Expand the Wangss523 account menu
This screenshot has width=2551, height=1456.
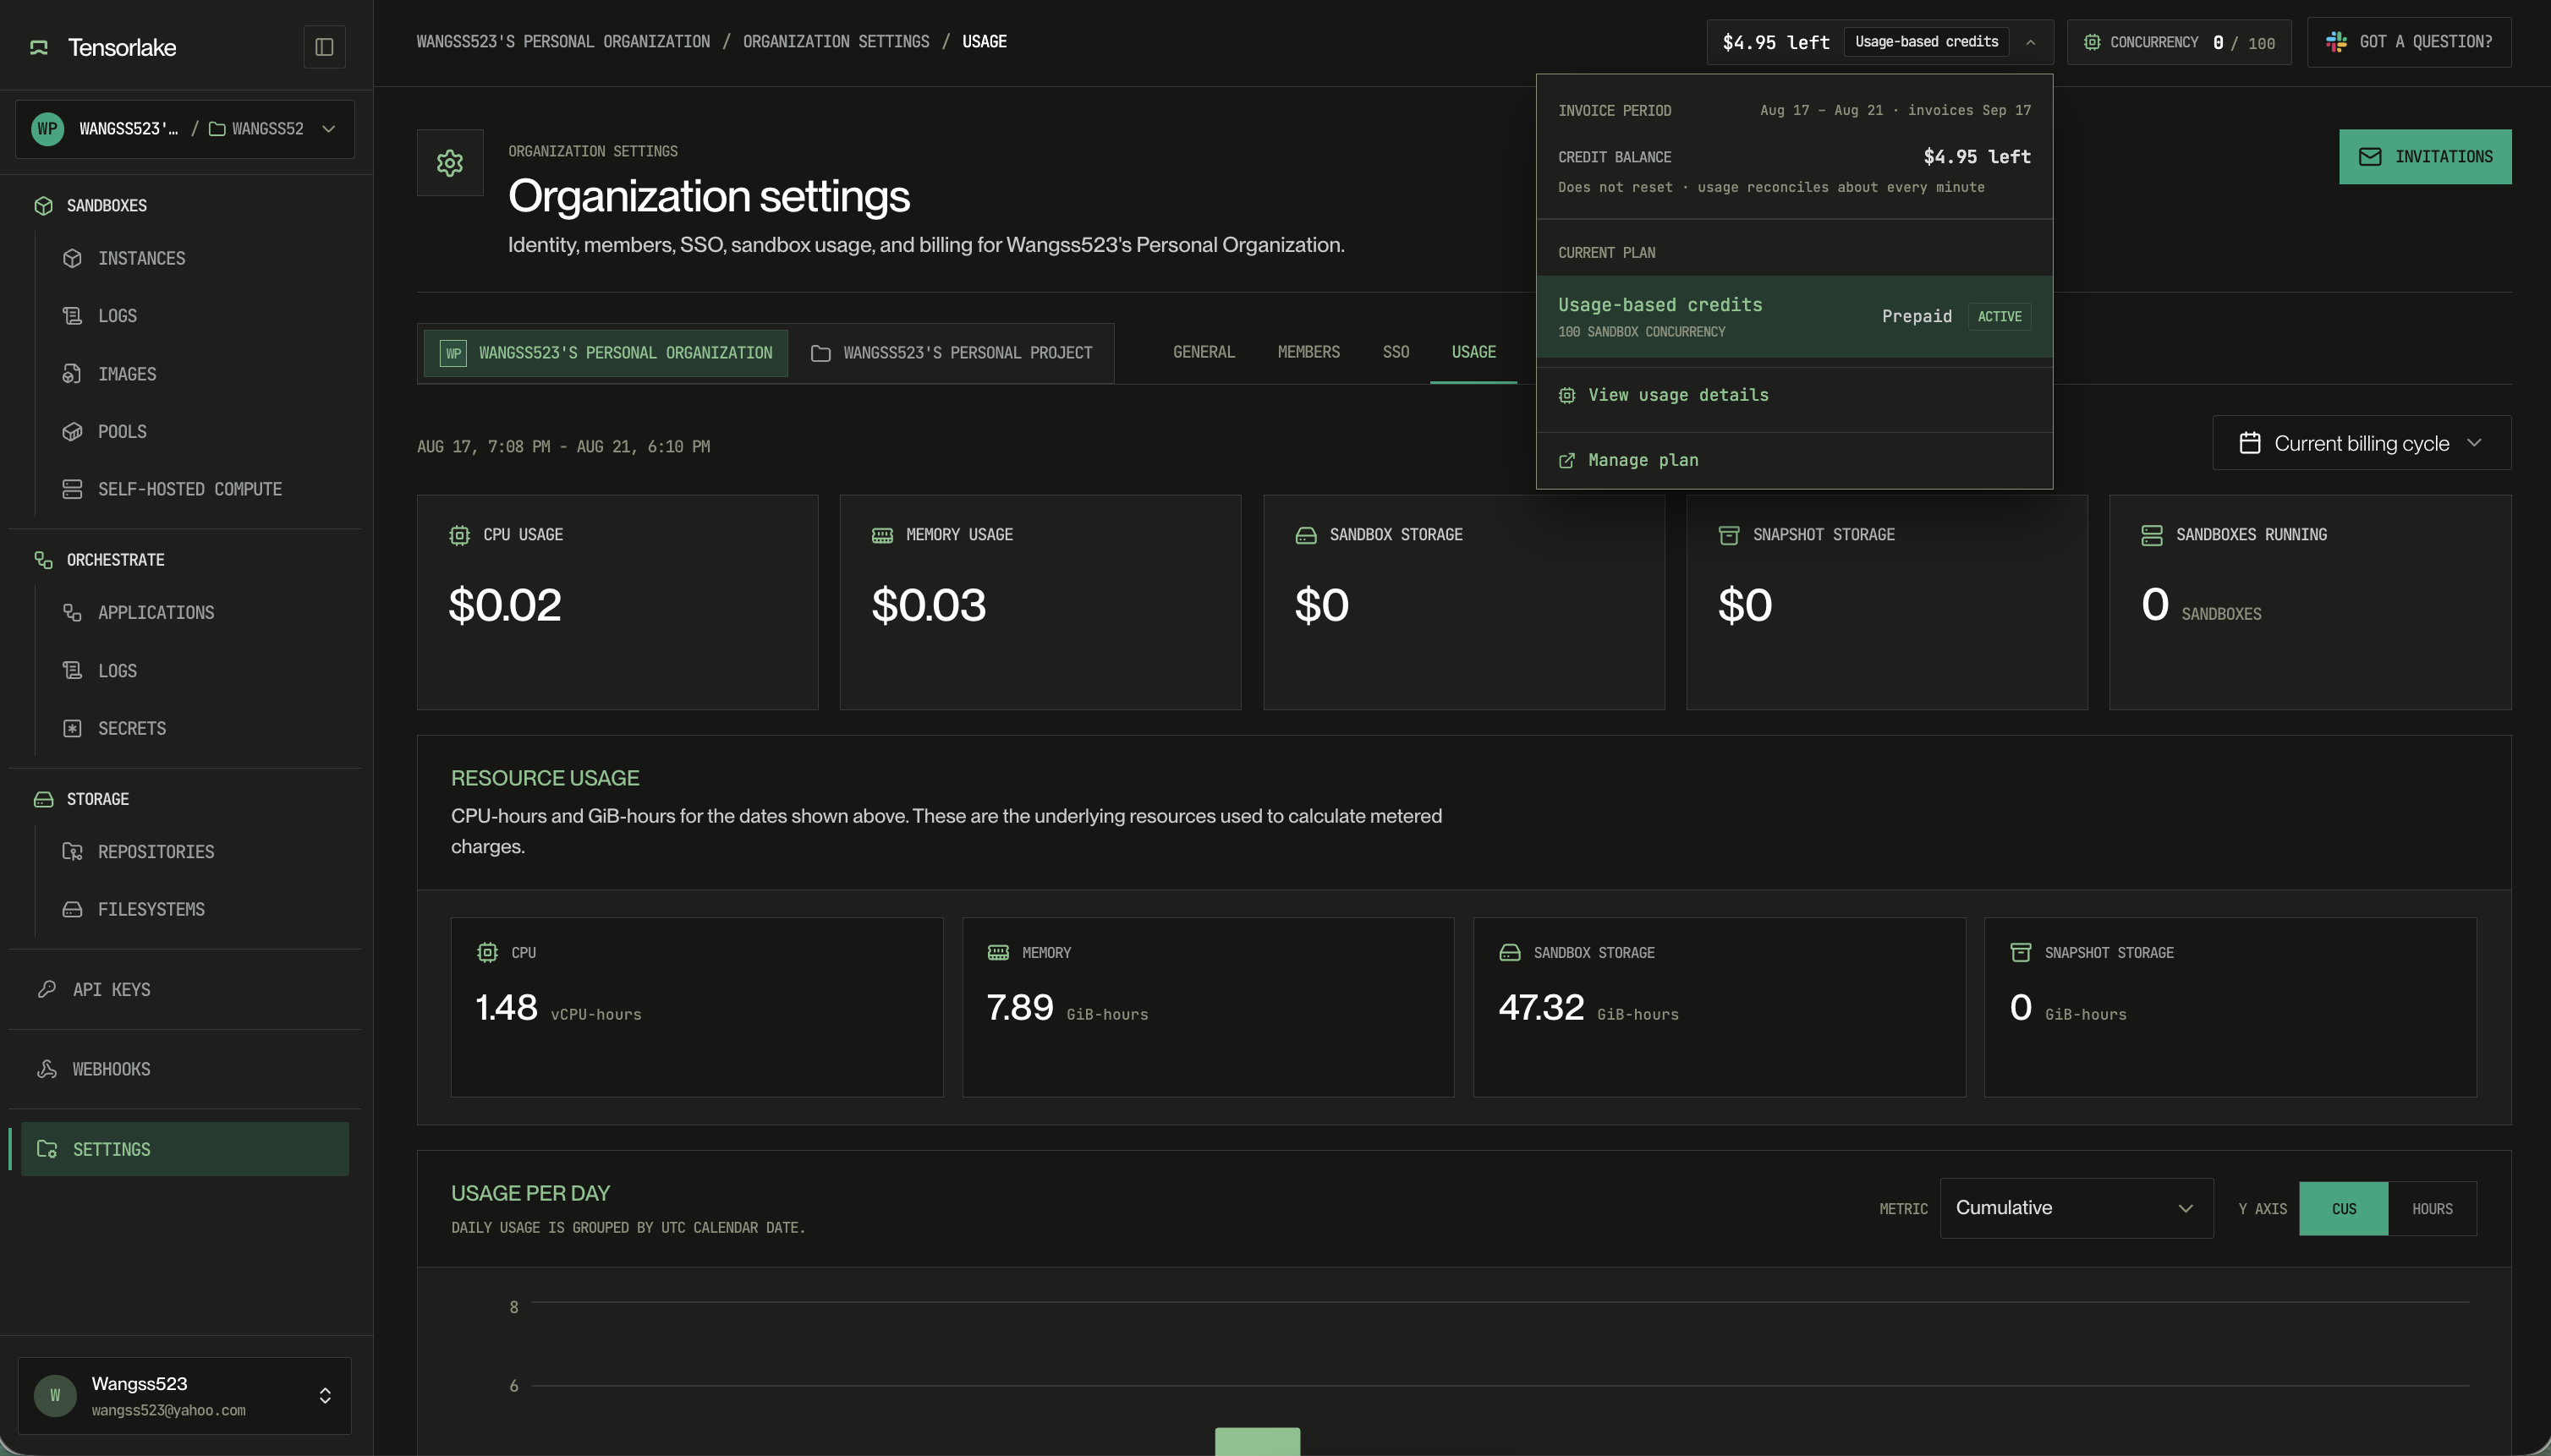click(x=185, y=1396)
